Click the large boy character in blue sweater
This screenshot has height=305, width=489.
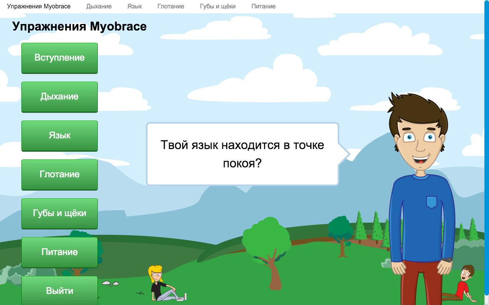[421, 198]
